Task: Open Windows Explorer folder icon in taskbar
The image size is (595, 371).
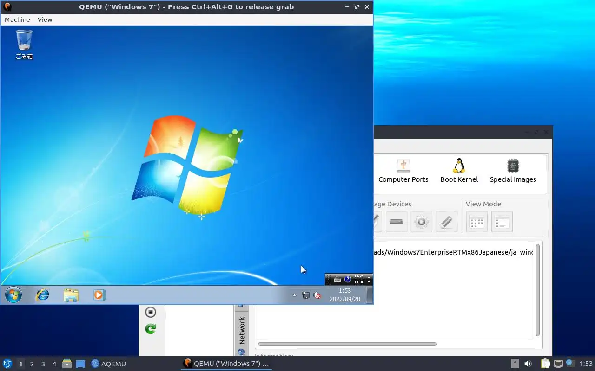Action: click(x=71, y=295)
